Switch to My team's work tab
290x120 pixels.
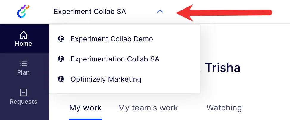(148, 108)
